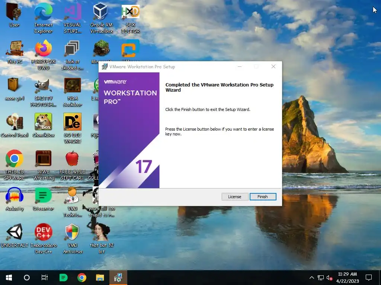Open network status tray icon
Screen dimensions: 381x285
[320, 278]
